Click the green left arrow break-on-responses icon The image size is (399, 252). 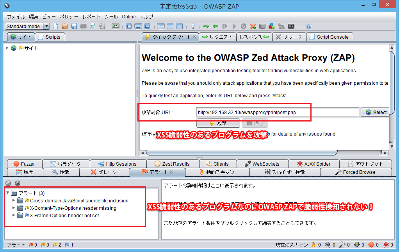(216, 26)
